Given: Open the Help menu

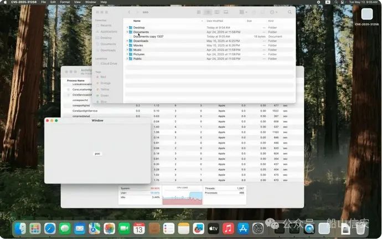Looking at the screenshot, I should coord(104,2).
